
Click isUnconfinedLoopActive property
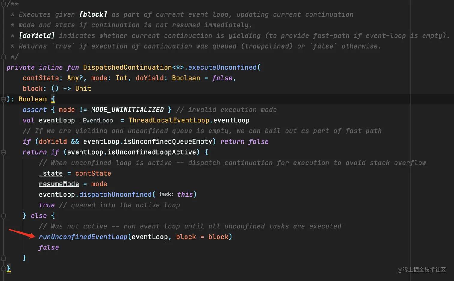[152, 152]
